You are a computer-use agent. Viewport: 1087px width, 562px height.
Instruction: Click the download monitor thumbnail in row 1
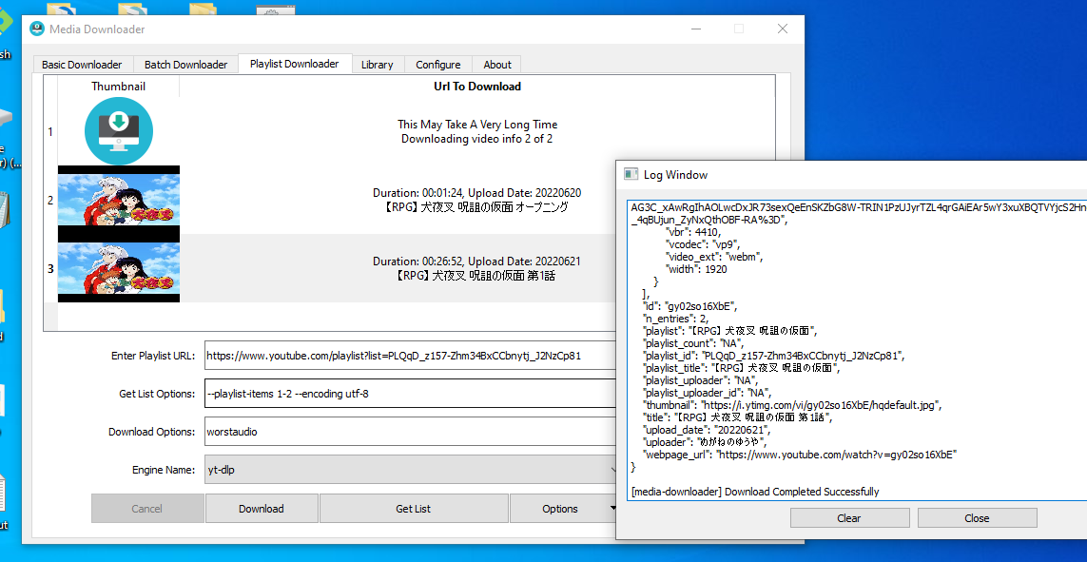coord(119,131)
